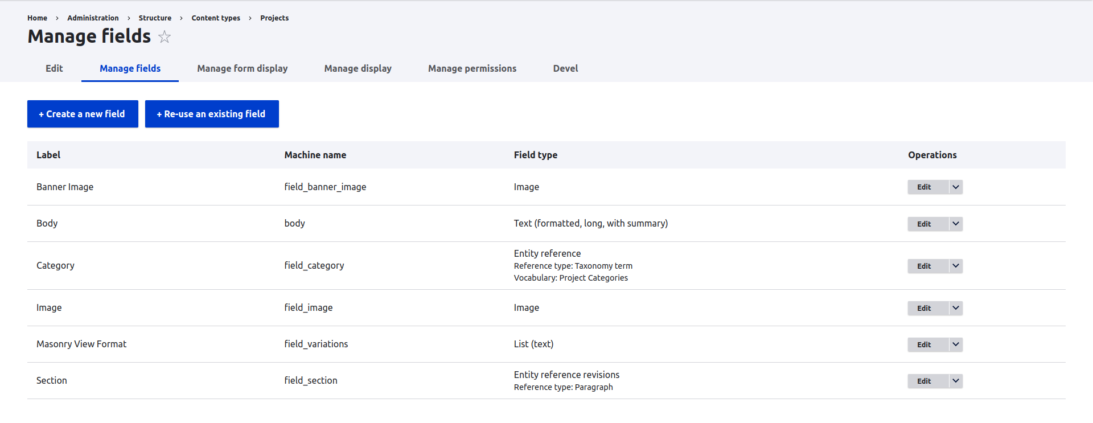Viewport: 1093px width, 423px height.
Task: Open the Content types breadcrumb link
Action: (216, 18)
